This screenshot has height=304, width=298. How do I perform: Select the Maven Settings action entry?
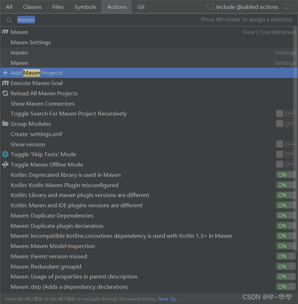point(30,42)
